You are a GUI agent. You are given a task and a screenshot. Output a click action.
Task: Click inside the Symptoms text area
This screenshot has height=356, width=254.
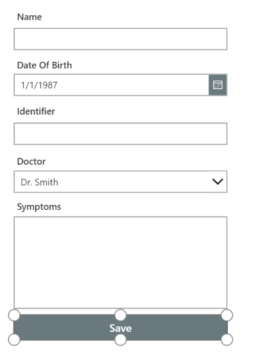pyautogui.click(x=120, y=263)
